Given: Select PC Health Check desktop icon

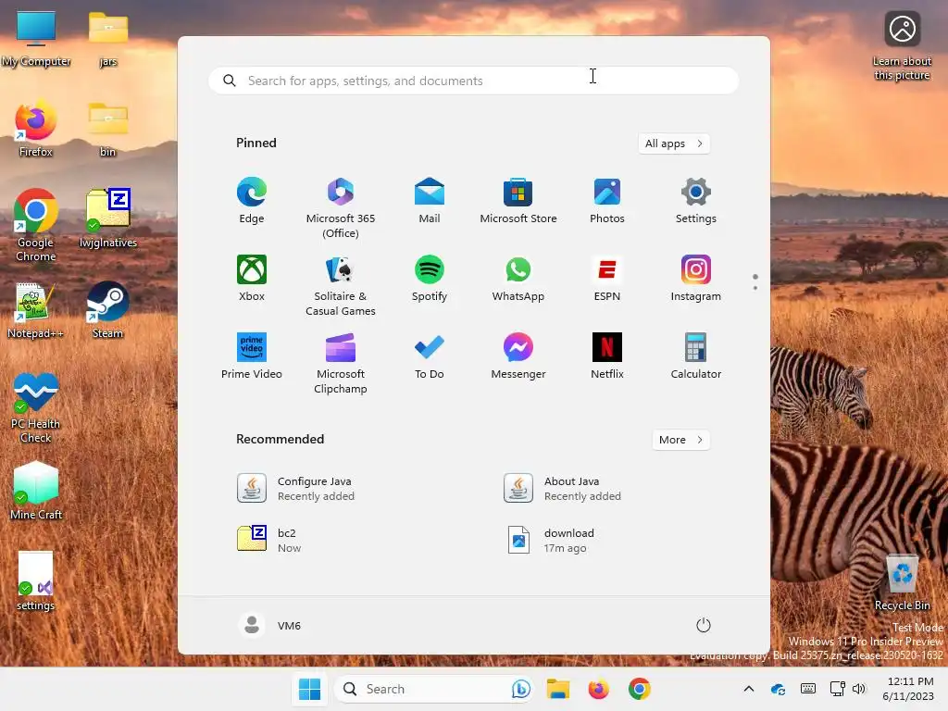Looking at the screenshot, I should pyautogui.click(x=36, y=407).
